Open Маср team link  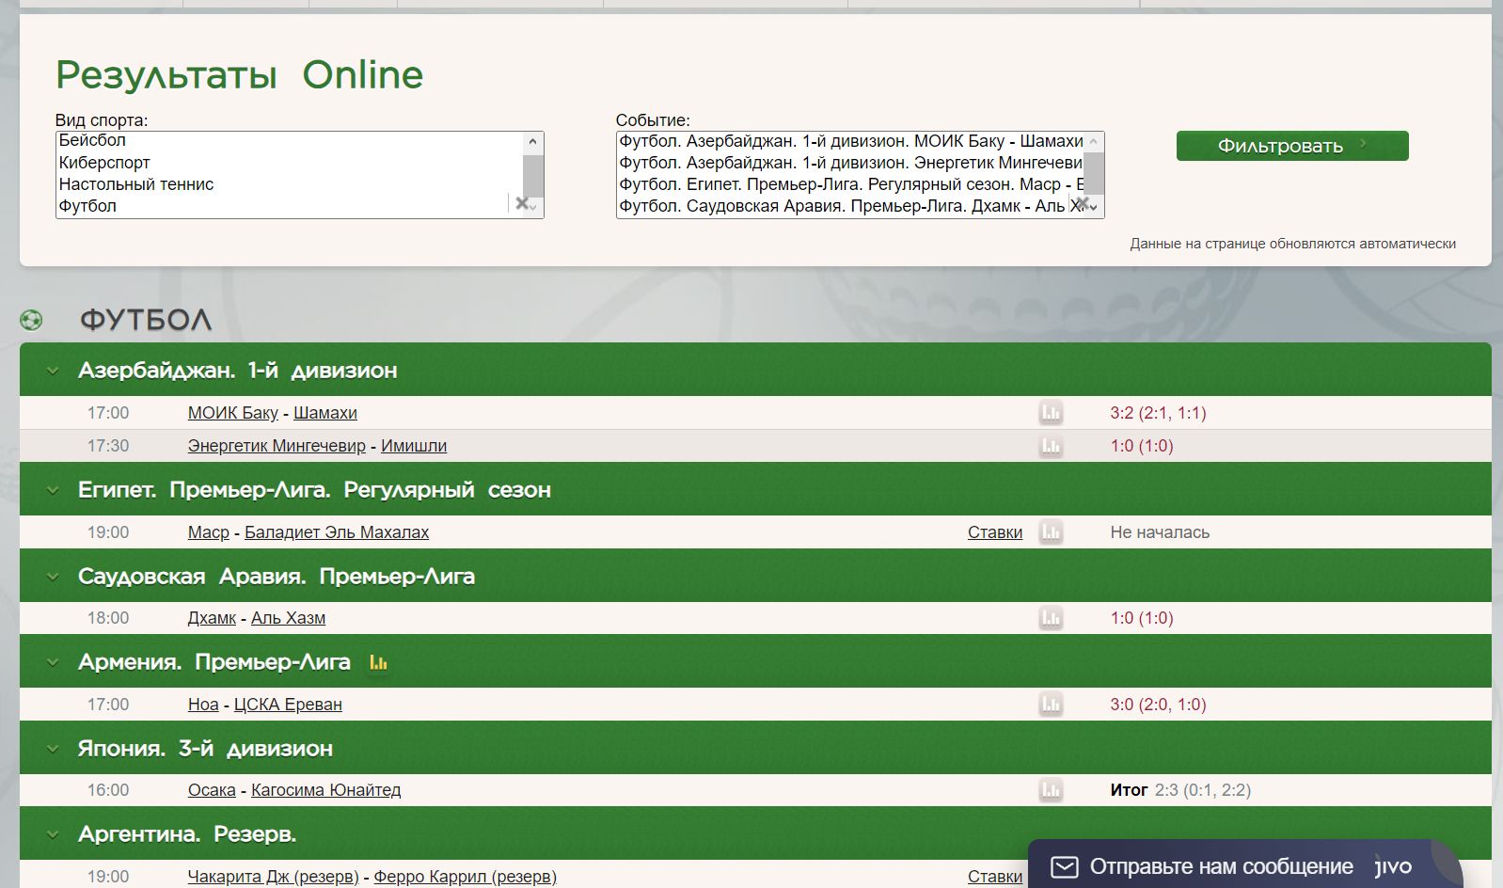pyautogui.click(x=209, y=532)
